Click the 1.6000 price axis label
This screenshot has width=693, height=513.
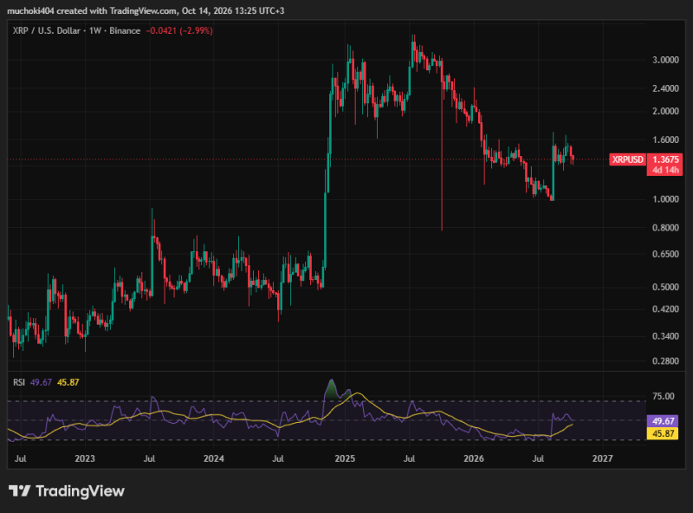665,140
